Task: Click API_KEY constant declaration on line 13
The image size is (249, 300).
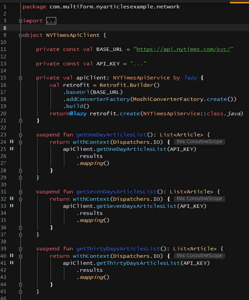Action: pyautogui.click(x=108, y=64)
